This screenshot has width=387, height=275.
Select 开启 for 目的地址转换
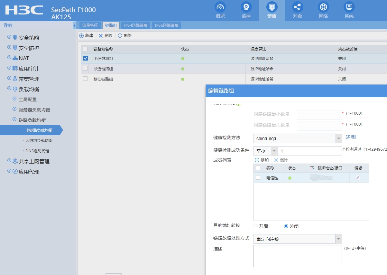[256, 226]
